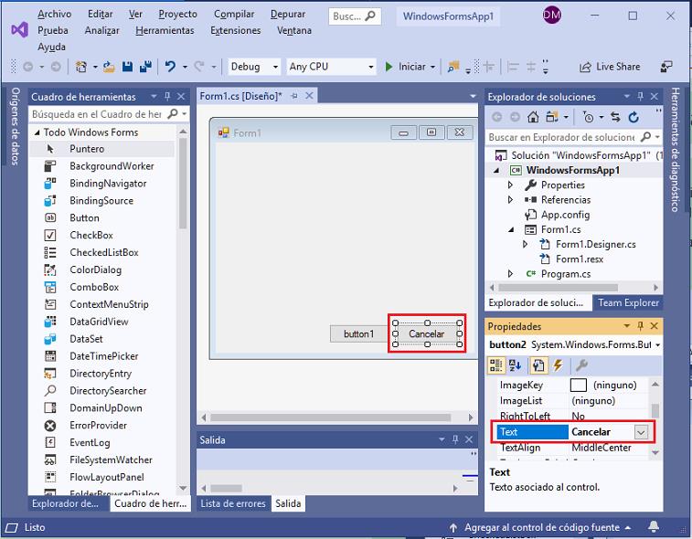
Task: Click the Alphabetical sort icon in Propiedades
Action: coord(515,365)
